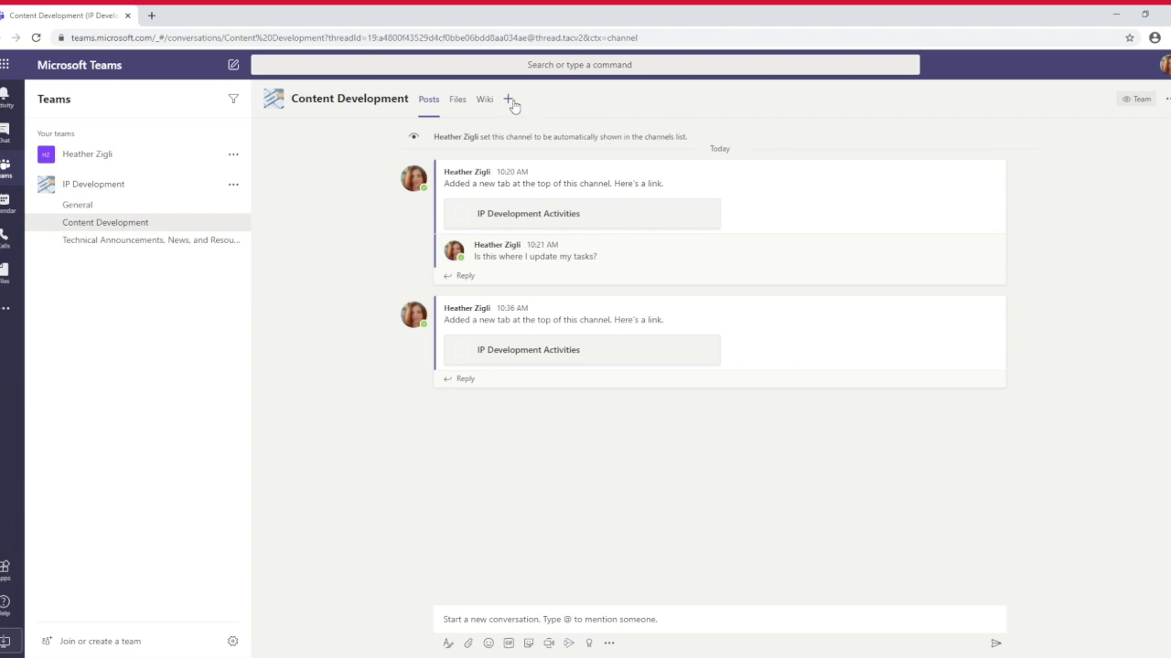The height and width of the screenshot is (658, 1171).
Task: Filter the teams list
Action: pyautogui.click(x=233, y=99)
